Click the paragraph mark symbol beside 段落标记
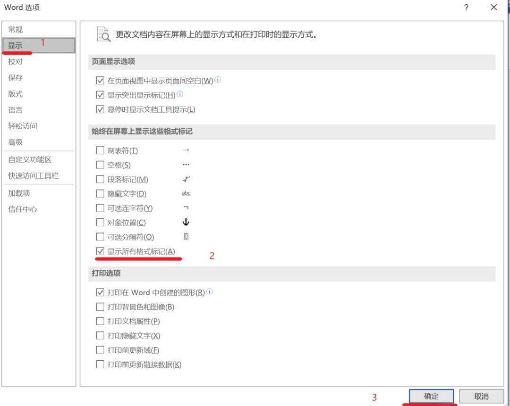This screenshot has height=406, width=510. point(186,179)
